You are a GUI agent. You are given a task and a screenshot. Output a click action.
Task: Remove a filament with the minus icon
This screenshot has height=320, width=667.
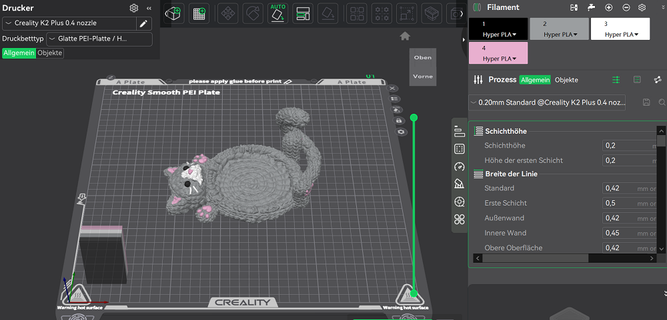(x=626, y=7)
